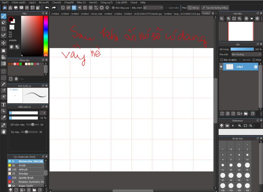
Task: Pop out the Màu color panel
Action: click(x=43, y=13)
